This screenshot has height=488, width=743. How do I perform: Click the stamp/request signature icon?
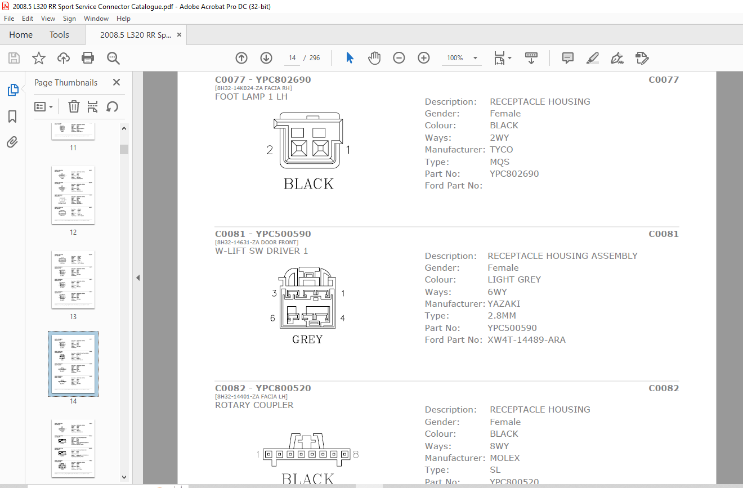pos(642,58)
